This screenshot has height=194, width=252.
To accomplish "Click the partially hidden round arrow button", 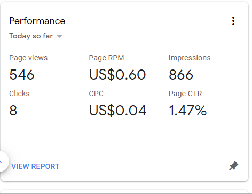I will coord(3,161).
